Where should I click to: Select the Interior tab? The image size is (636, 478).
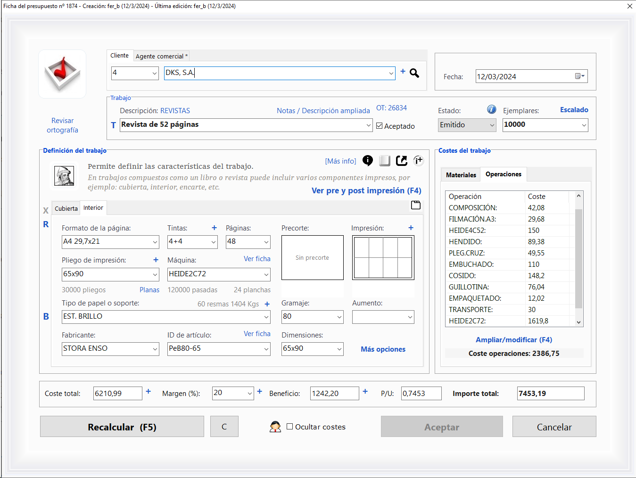pyautogui.click(x=93, y=208)
